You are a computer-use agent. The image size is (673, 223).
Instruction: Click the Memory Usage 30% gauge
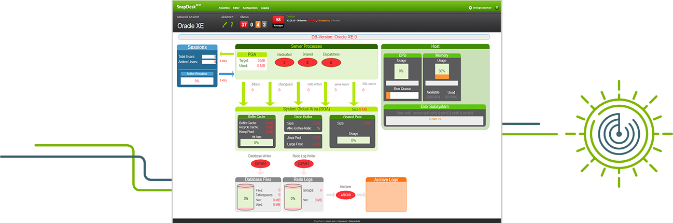point(442,71)
